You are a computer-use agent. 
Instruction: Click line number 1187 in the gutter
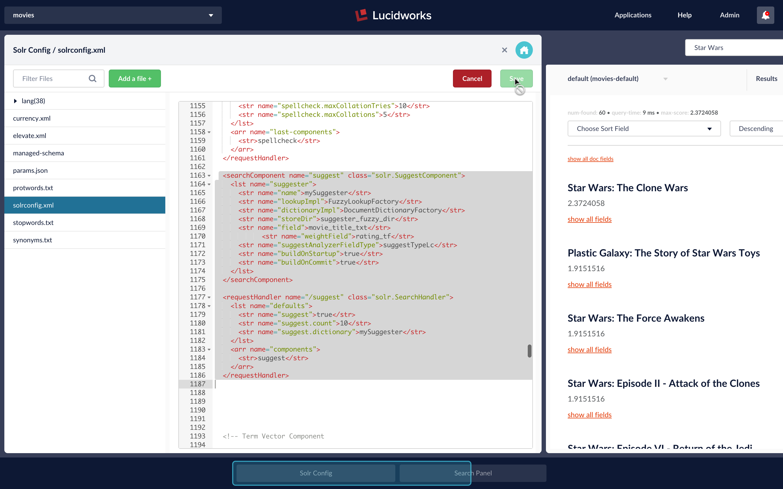point(197,384)
